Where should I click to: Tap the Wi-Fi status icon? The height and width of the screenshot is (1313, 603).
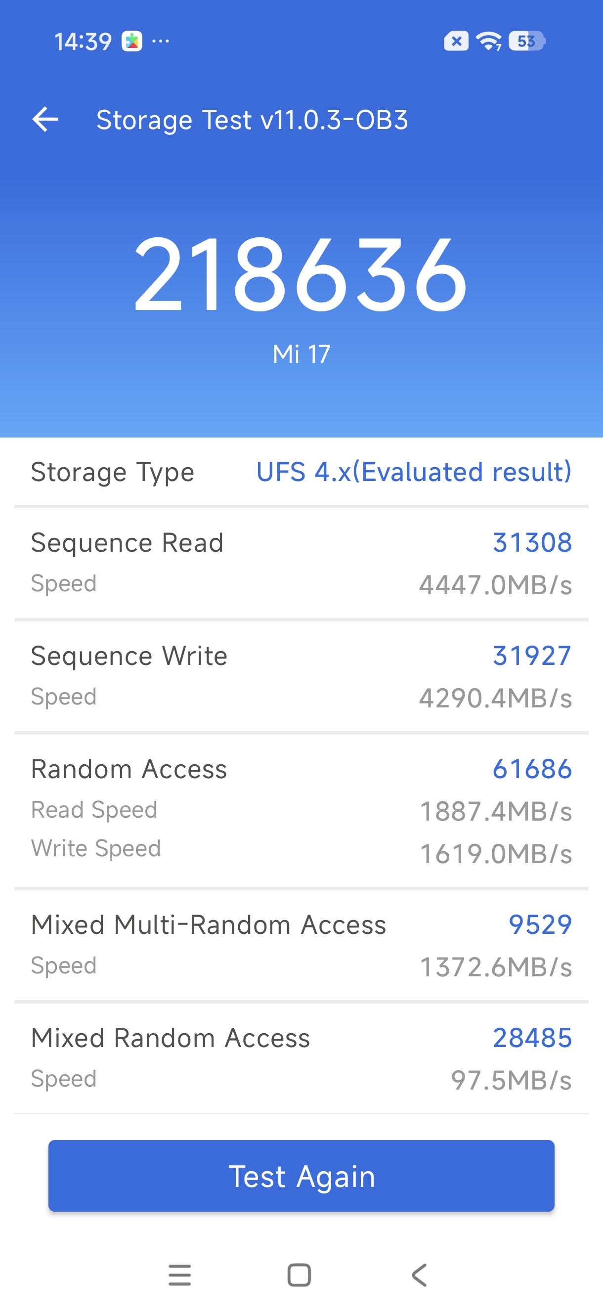coord(488,42)
